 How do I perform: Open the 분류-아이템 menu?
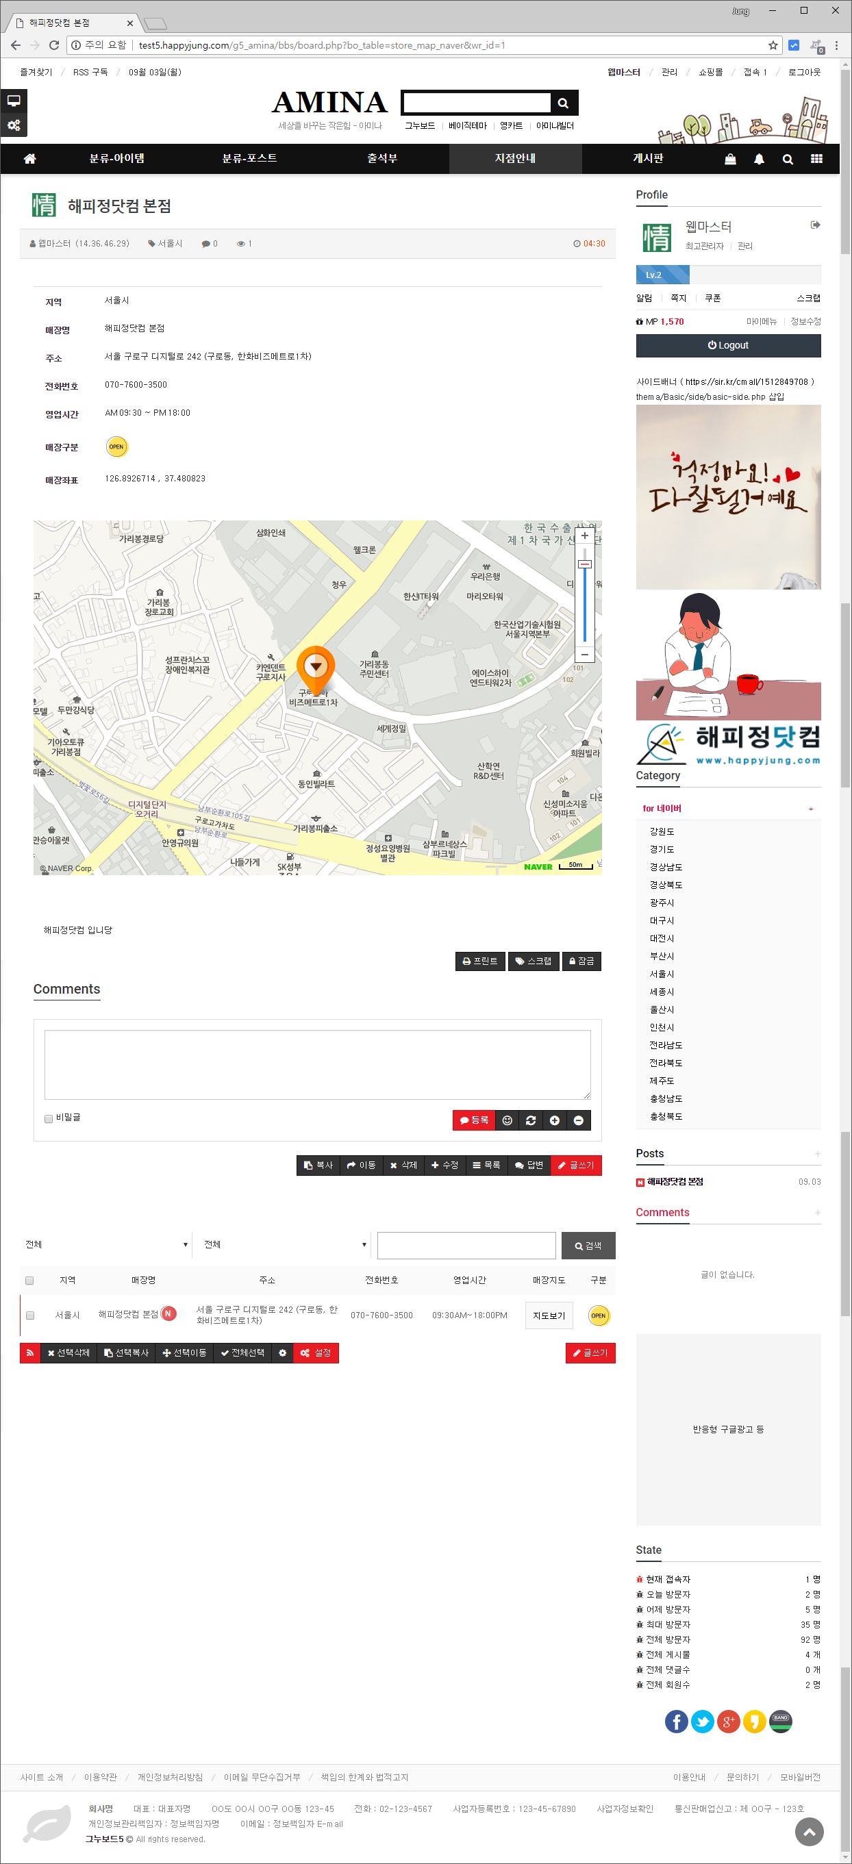pos(116,158)
